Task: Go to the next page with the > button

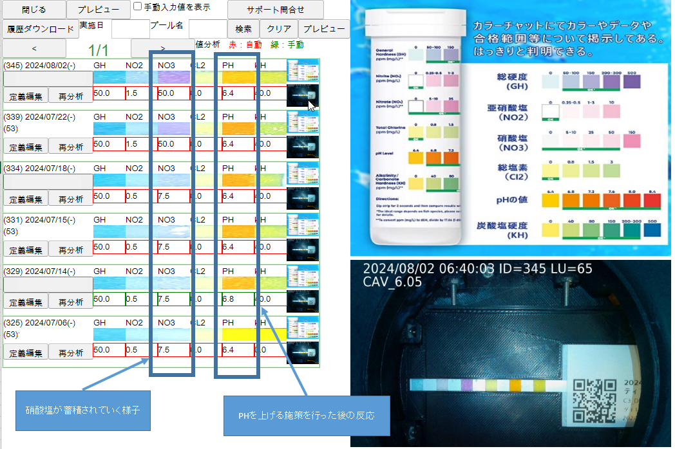Action: [x=162, y=48]
